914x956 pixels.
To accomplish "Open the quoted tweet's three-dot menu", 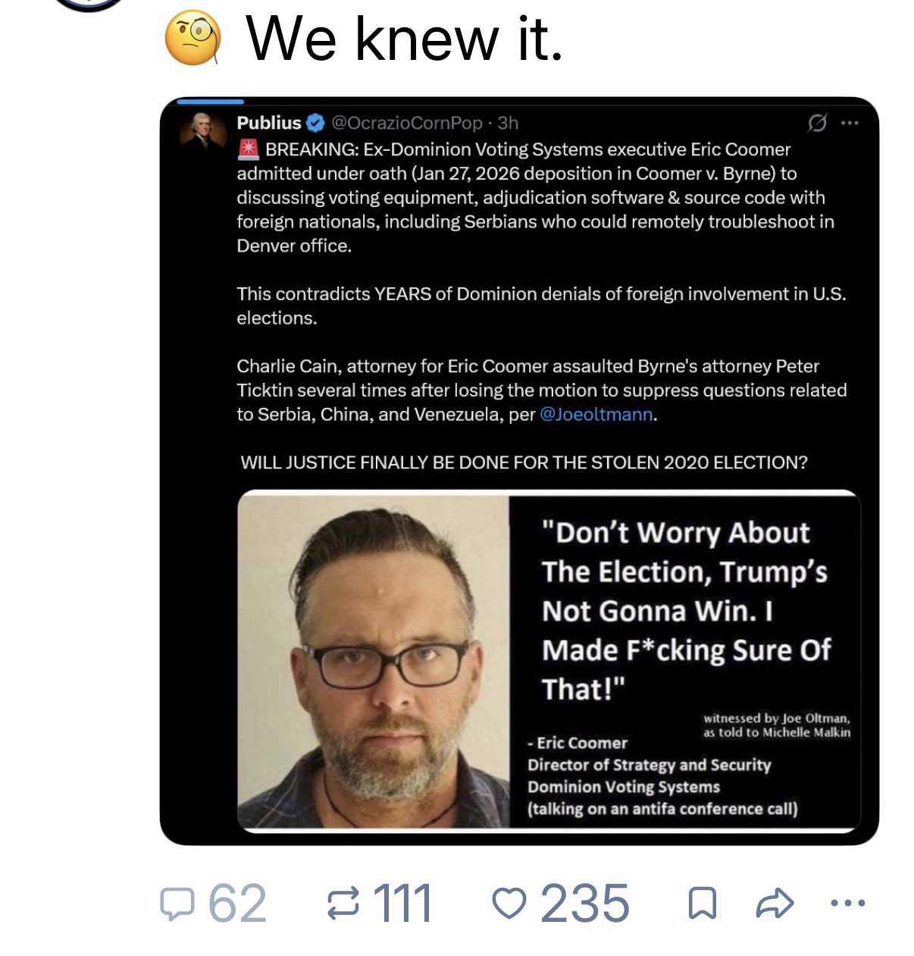I will 850,123.
